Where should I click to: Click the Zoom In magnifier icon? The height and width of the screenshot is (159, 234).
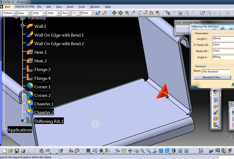pos(142,151)
